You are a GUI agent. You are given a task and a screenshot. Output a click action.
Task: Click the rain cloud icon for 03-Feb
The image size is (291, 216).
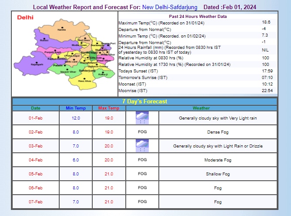point(142,146)
